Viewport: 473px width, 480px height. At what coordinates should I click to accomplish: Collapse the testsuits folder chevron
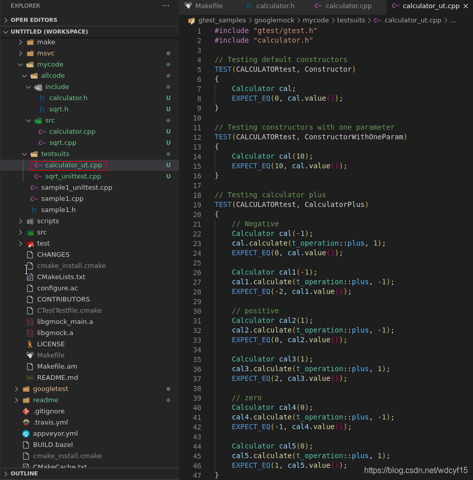coord(24,154)
